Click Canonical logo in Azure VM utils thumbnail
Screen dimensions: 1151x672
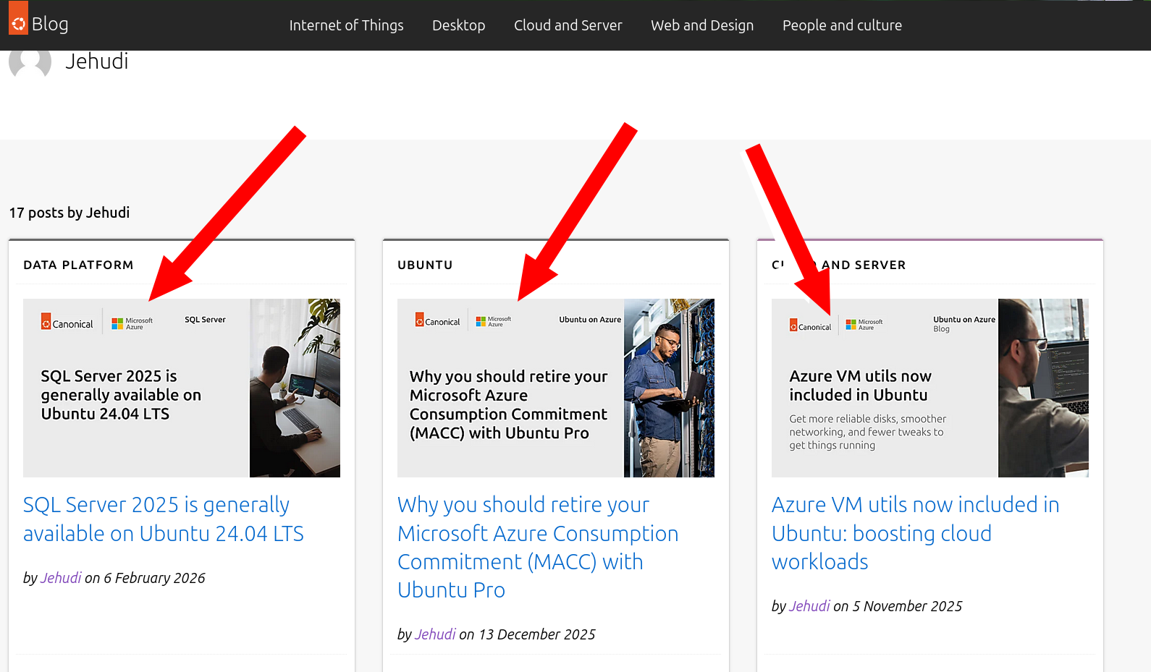[x=810, y=326]
